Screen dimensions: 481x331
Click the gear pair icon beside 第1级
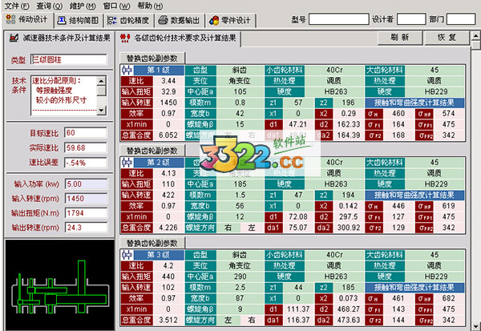127,71
